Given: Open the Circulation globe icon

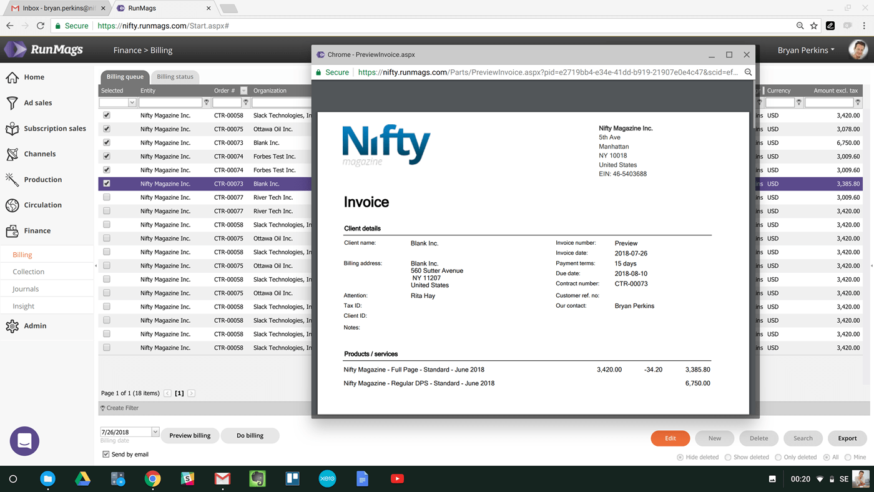Looking at the screenshot, I should pyautogui.click(x=12, y=205).
